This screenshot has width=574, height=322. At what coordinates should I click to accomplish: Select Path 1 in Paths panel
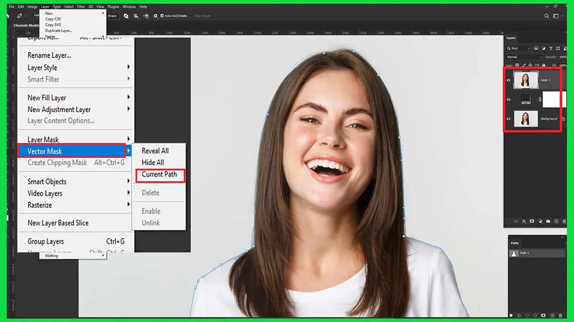pyautogui.click(x=536, y=253)
